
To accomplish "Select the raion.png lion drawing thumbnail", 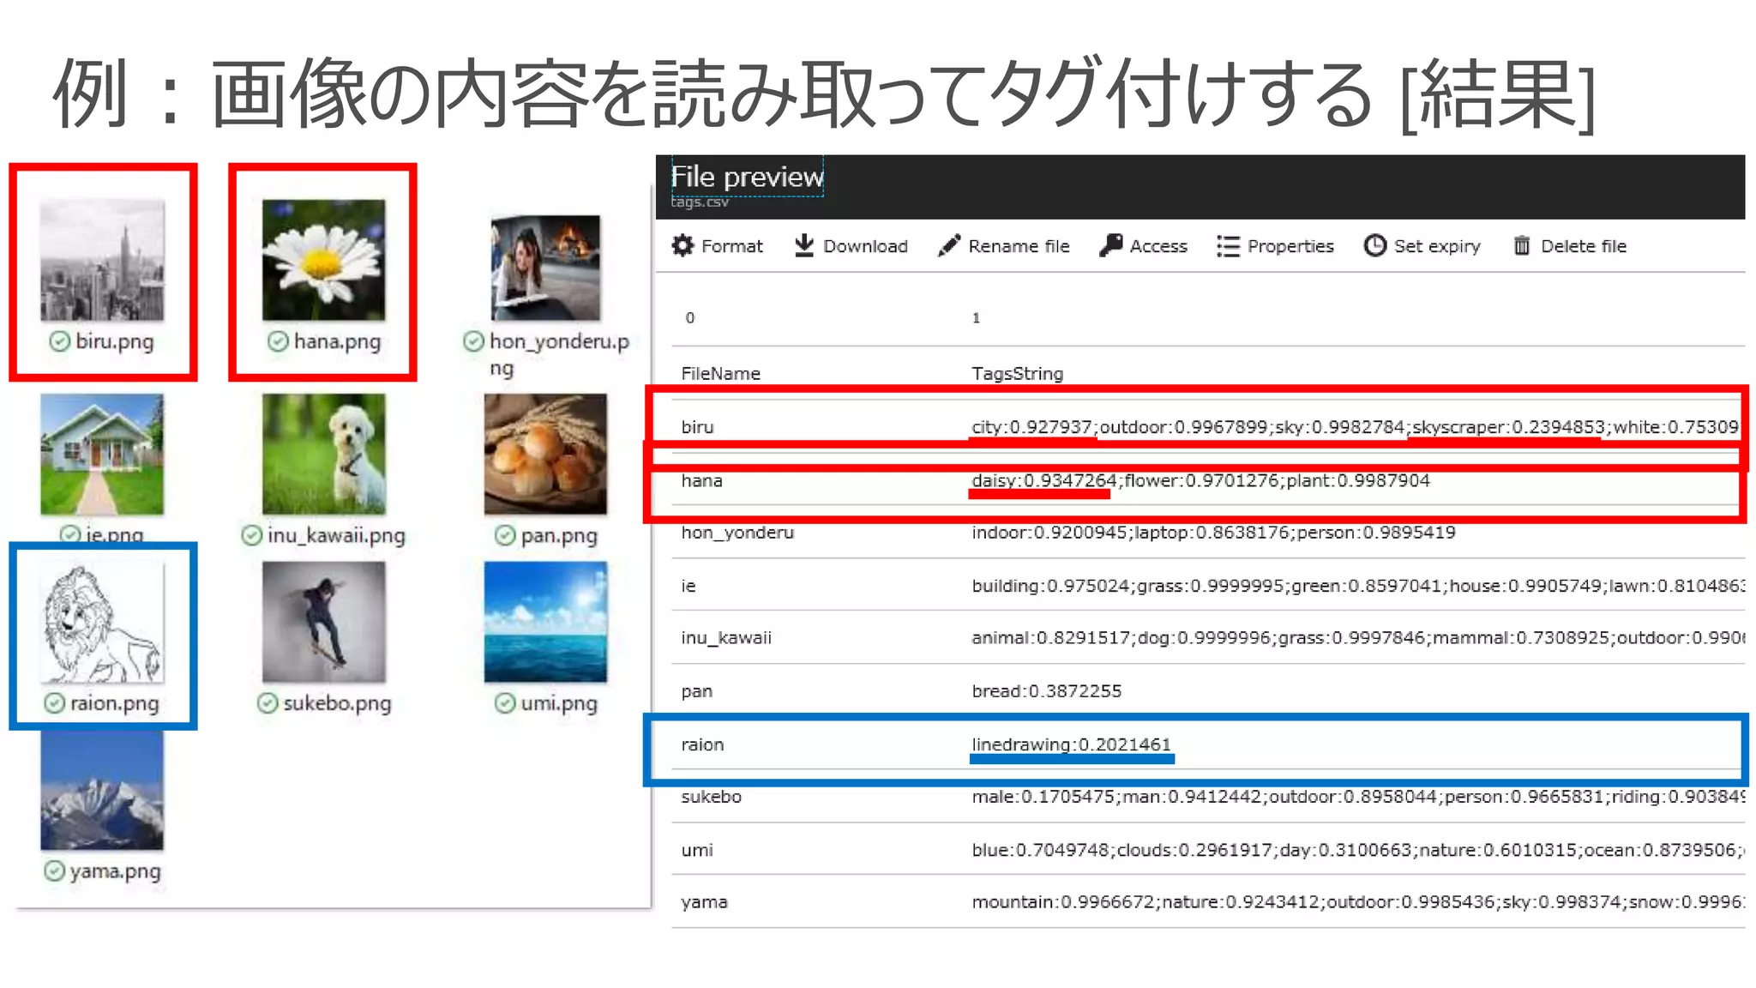I will (102, 623).
